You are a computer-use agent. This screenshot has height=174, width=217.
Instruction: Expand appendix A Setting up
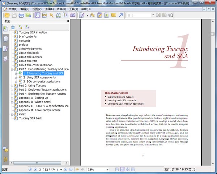coord(12,98)
